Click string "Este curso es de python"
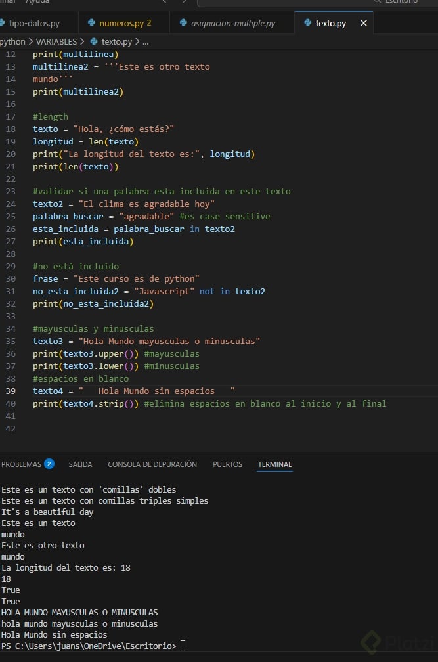438x662 pixels. [x=137, y=279]
